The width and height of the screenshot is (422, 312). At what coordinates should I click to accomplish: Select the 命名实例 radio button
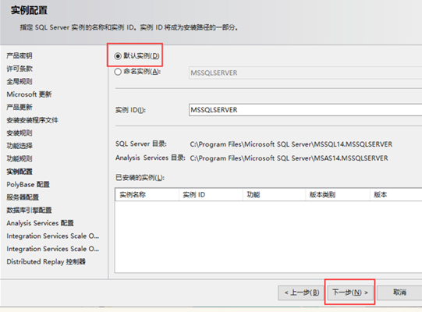tap(118, 72)
